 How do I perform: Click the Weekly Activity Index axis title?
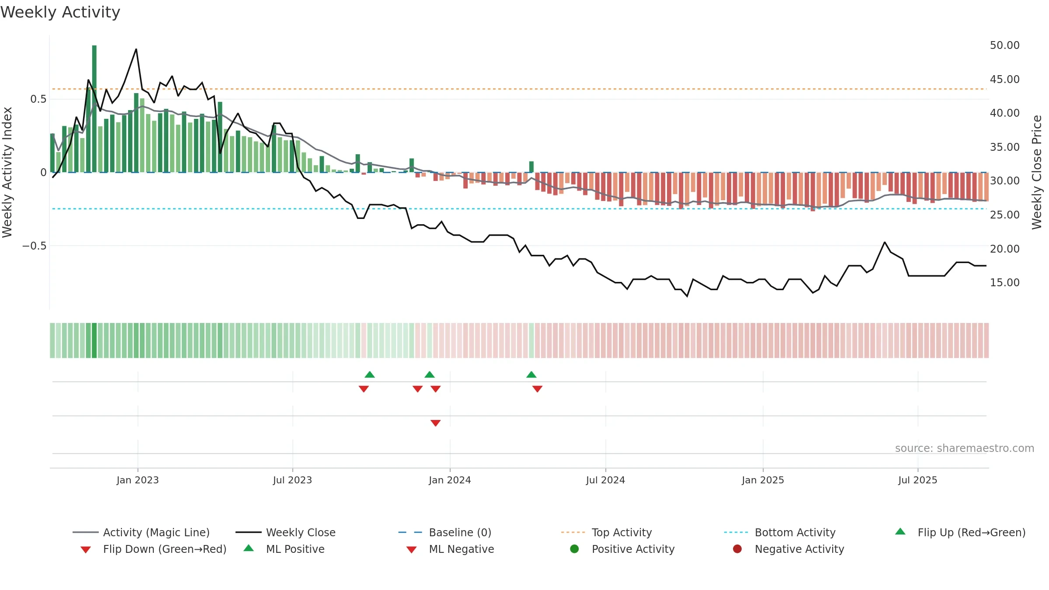(7, 172)
